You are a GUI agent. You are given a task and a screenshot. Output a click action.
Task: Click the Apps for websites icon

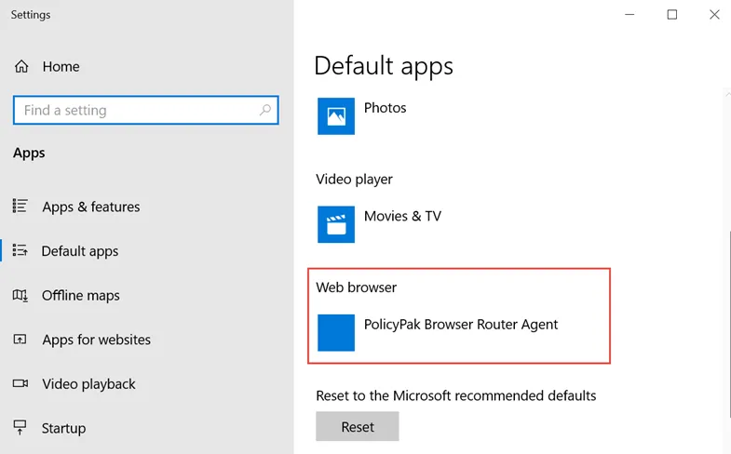pyautogui.click(x=20, y=340)
